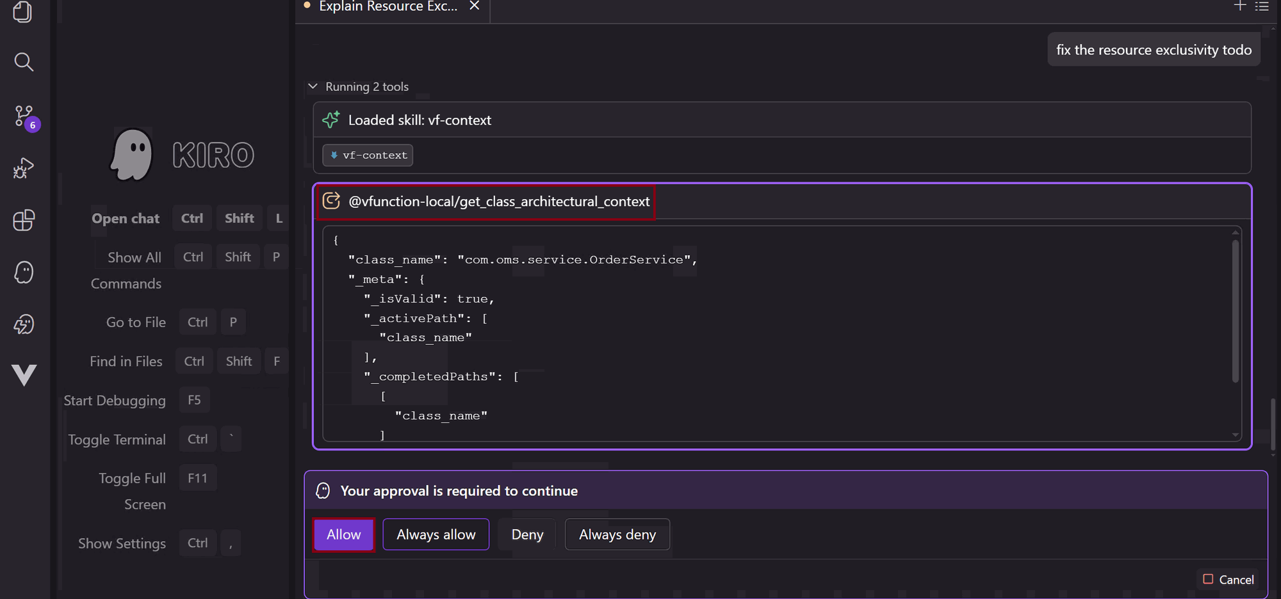This screenshot has height=599, width=1281.
Task: Click 'fix the resource exclusivity todo' message
Action: (1154, 50)
